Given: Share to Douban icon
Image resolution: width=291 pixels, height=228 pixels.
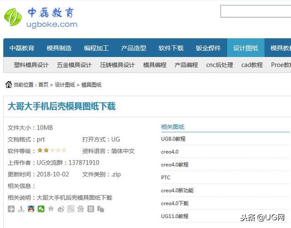Looking at the screenshot, I should 90,209.
